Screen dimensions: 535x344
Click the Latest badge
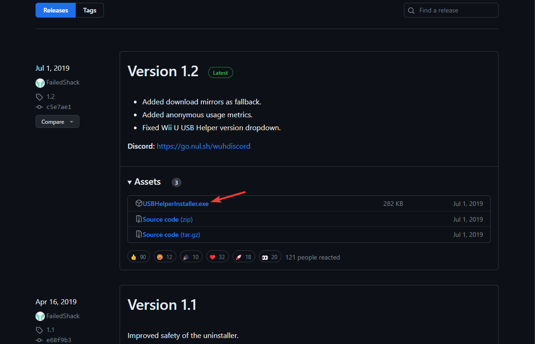click(220, 72)
